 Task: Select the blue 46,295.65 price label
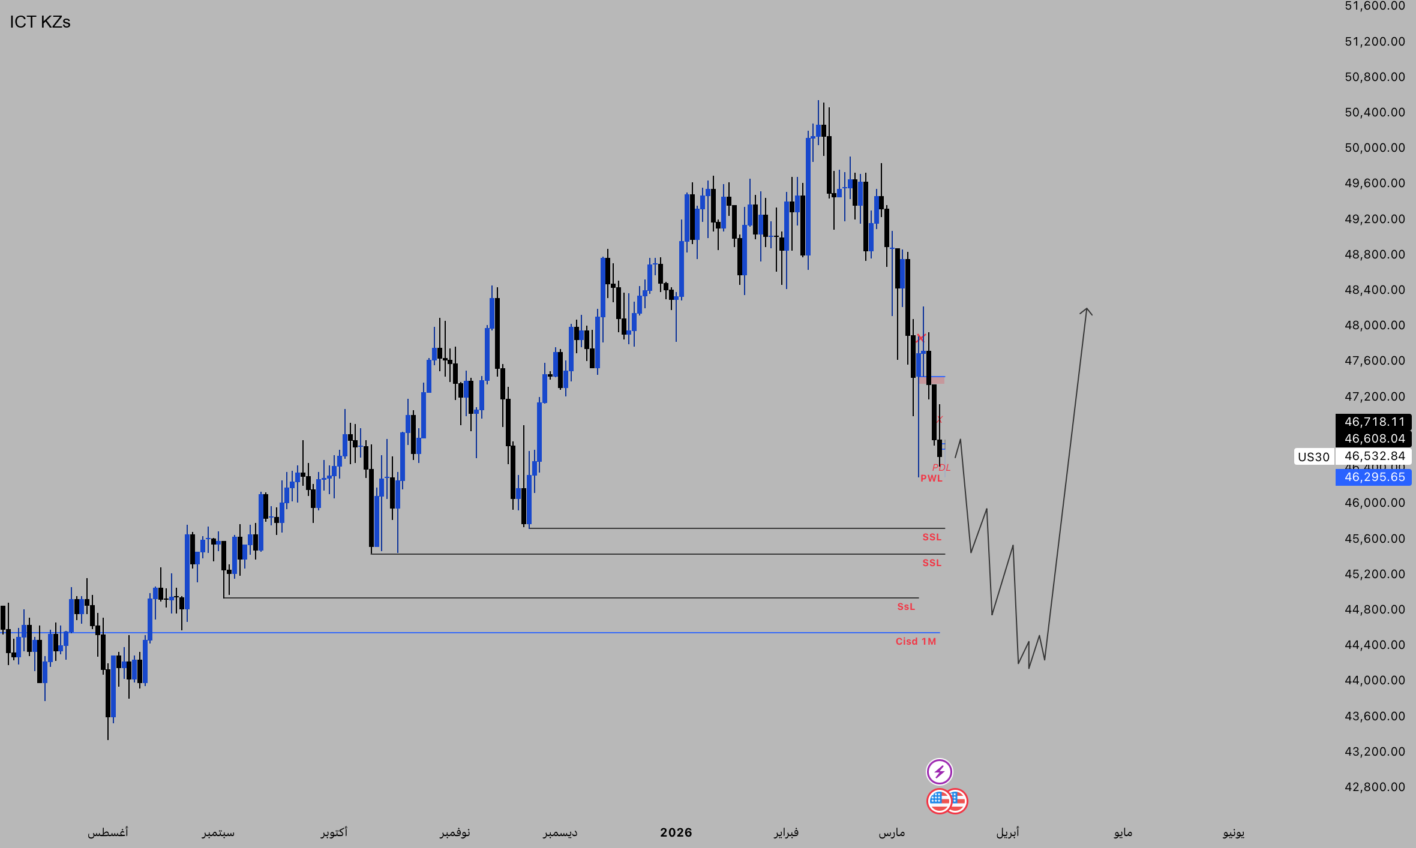coord(1374,477)
